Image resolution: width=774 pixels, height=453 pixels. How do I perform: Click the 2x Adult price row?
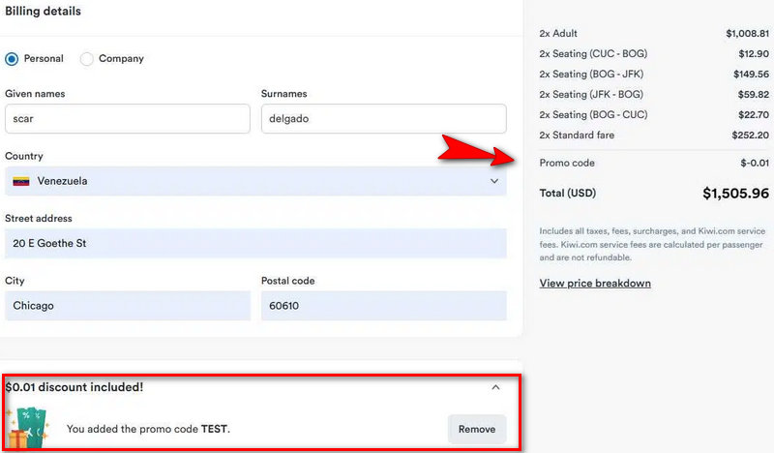654,34
